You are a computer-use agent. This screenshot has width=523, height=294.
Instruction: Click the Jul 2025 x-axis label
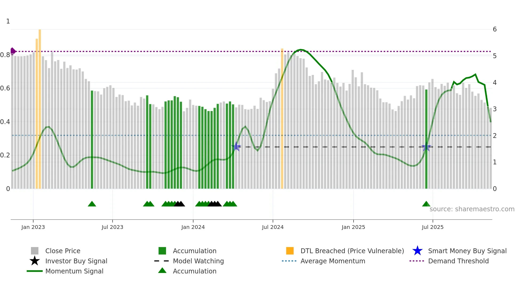click(433, 227)
